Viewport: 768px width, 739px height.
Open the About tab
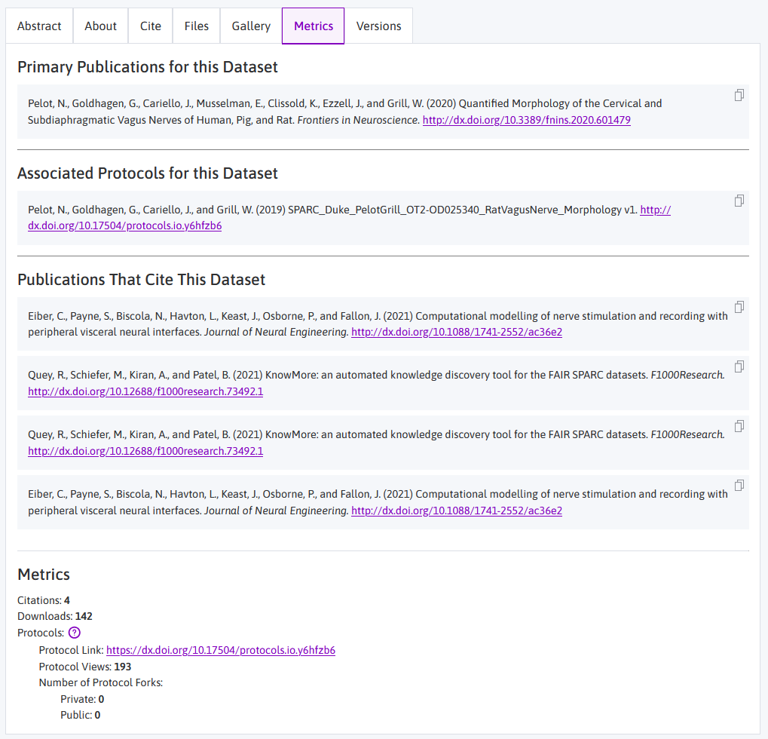[x=100, y=26]
